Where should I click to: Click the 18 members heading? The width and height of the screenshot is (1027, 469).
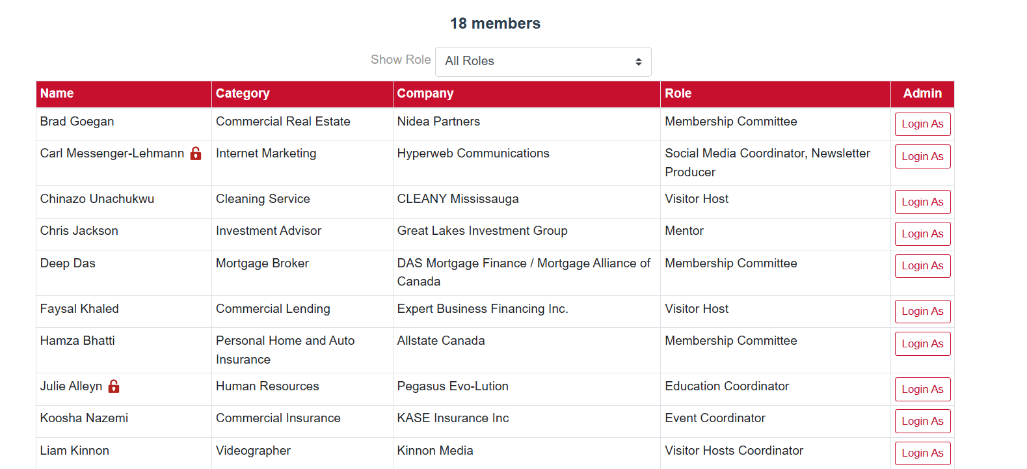[x=495, y=23]
